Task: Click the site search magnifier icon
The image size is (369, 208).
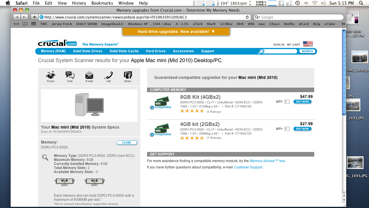Action: tap(261, 51)
